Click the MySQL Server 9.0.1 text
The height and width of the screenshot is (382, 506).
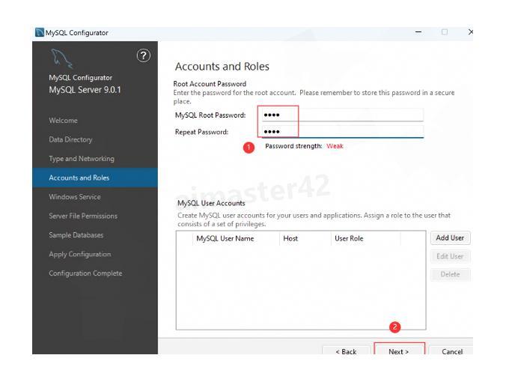point(85,90)
